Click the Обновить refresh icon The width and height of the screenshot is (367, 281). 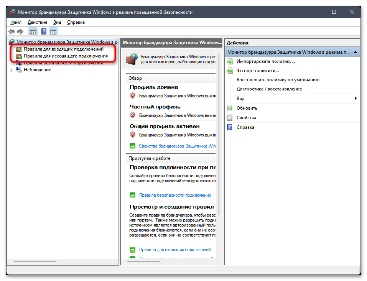pos(230,108)
